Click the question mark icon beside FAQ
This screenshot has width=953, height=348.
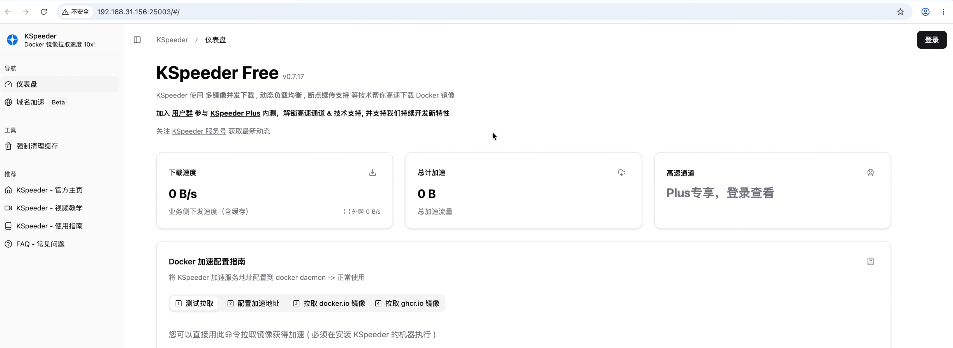pyautogui.click(x=8, y=244)
